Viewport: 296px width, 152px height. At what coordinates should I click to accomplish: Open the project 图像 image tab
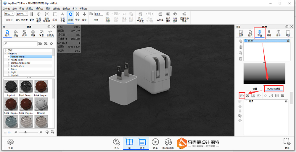[288, 33]
